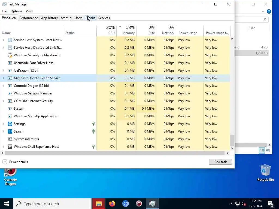Click the End task button

[x=221, y=162]
